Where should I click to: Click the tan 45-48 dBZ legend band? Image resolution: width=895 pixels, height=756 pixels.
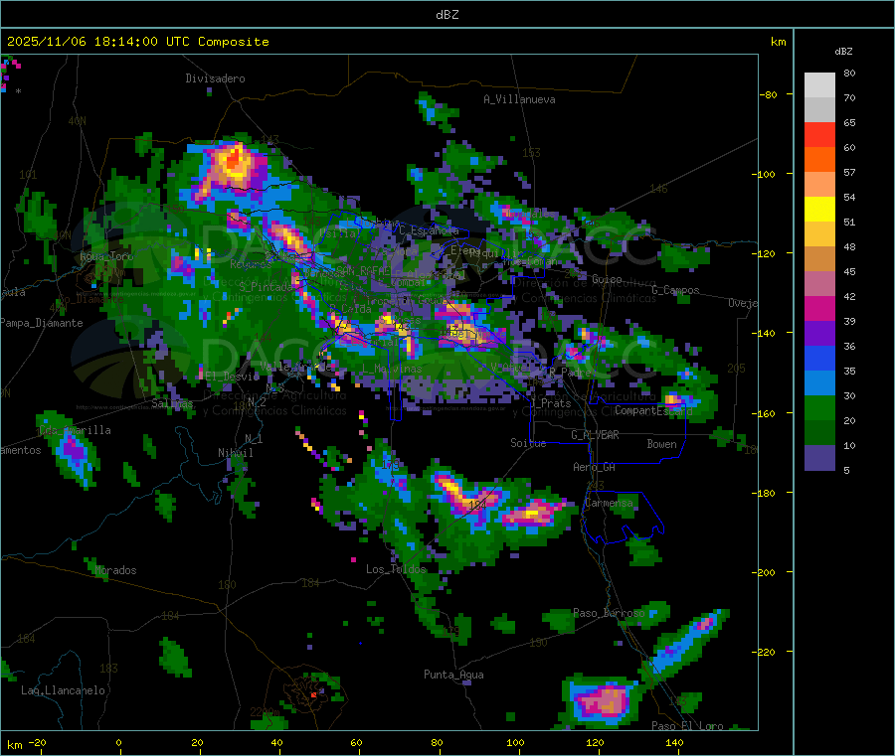point(819,259)
